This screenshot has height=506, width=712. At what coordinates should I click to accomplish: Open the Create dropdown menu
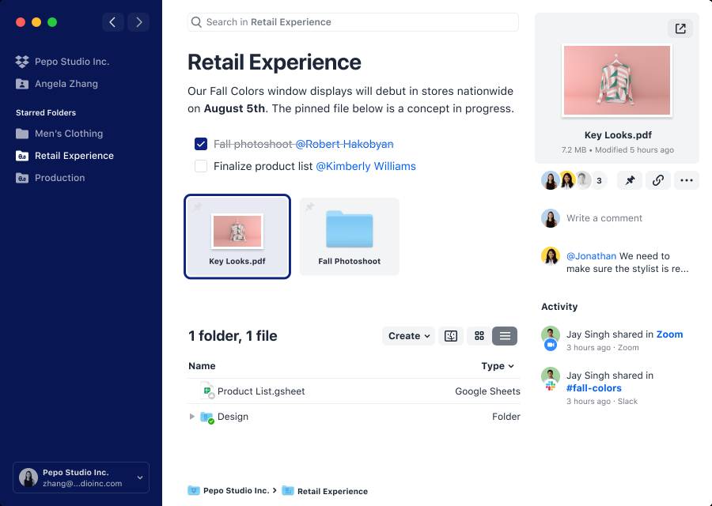pyautogui.click(x=408, y=335)
